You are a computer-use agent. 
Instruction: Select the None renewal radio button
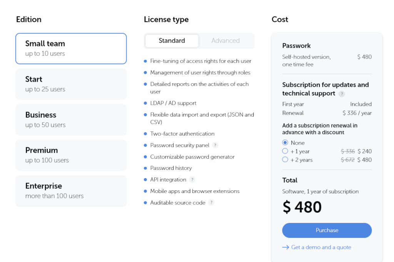[x=285, y=143]
